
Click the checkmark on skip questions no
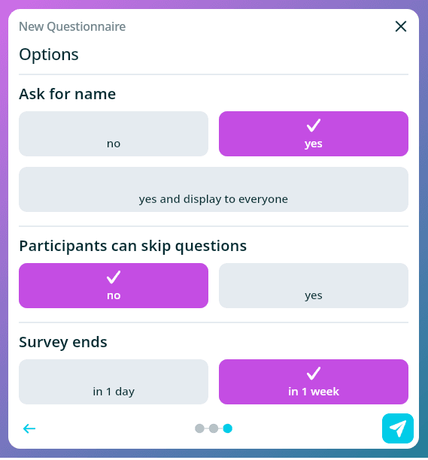(114, 277)
